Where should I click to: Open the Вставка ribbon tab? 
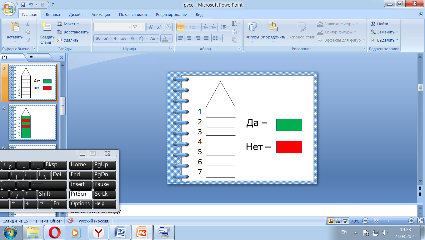[x=53, y=14]
